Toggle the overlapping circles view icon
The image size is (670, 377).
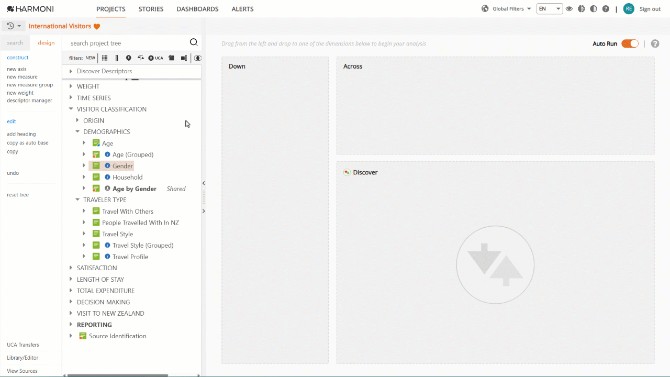coord(197,58)
